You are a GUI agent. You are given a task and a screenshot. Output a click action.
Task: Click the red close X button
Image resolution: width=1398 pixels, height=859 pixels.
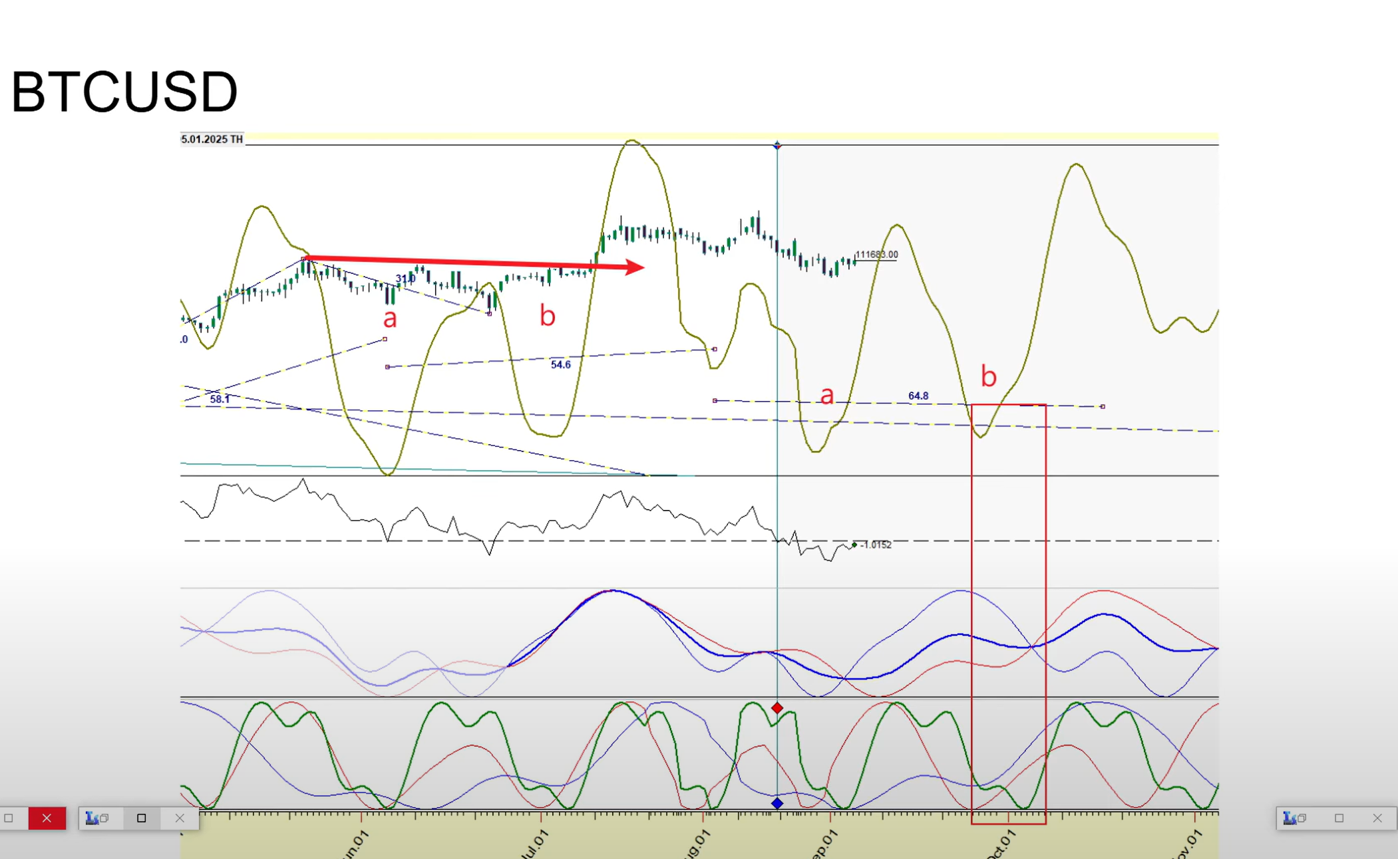coord(47,818)
